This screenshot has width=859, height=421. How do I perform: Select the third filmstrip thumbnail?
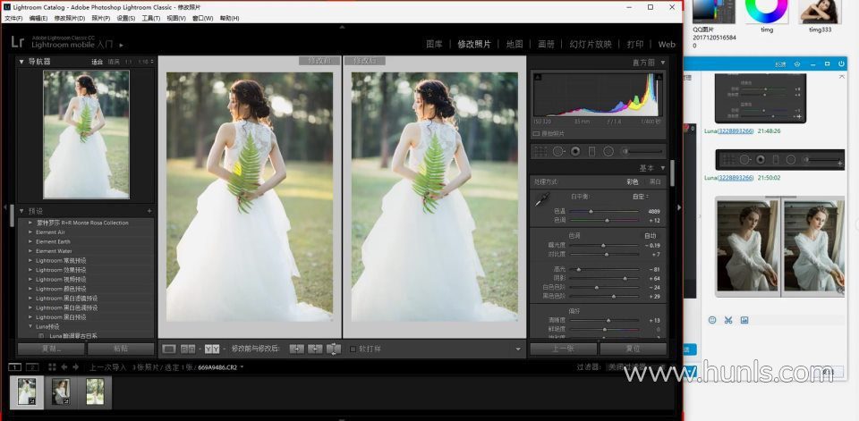[95, 392]
